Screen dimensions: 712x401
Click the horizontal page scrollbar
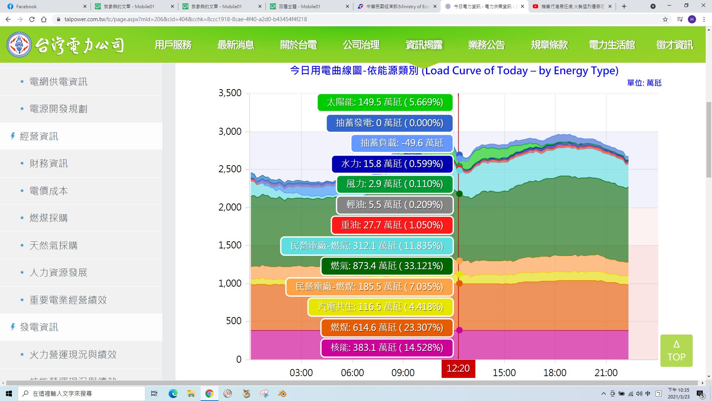click(x=352, y=383)
